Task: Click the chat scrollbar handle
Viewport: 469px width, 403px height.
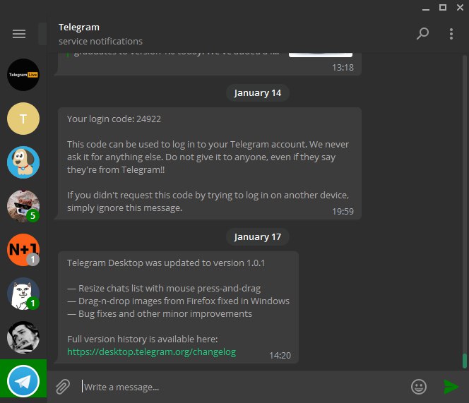Action: pyautogui.click(x=465, y=361)
